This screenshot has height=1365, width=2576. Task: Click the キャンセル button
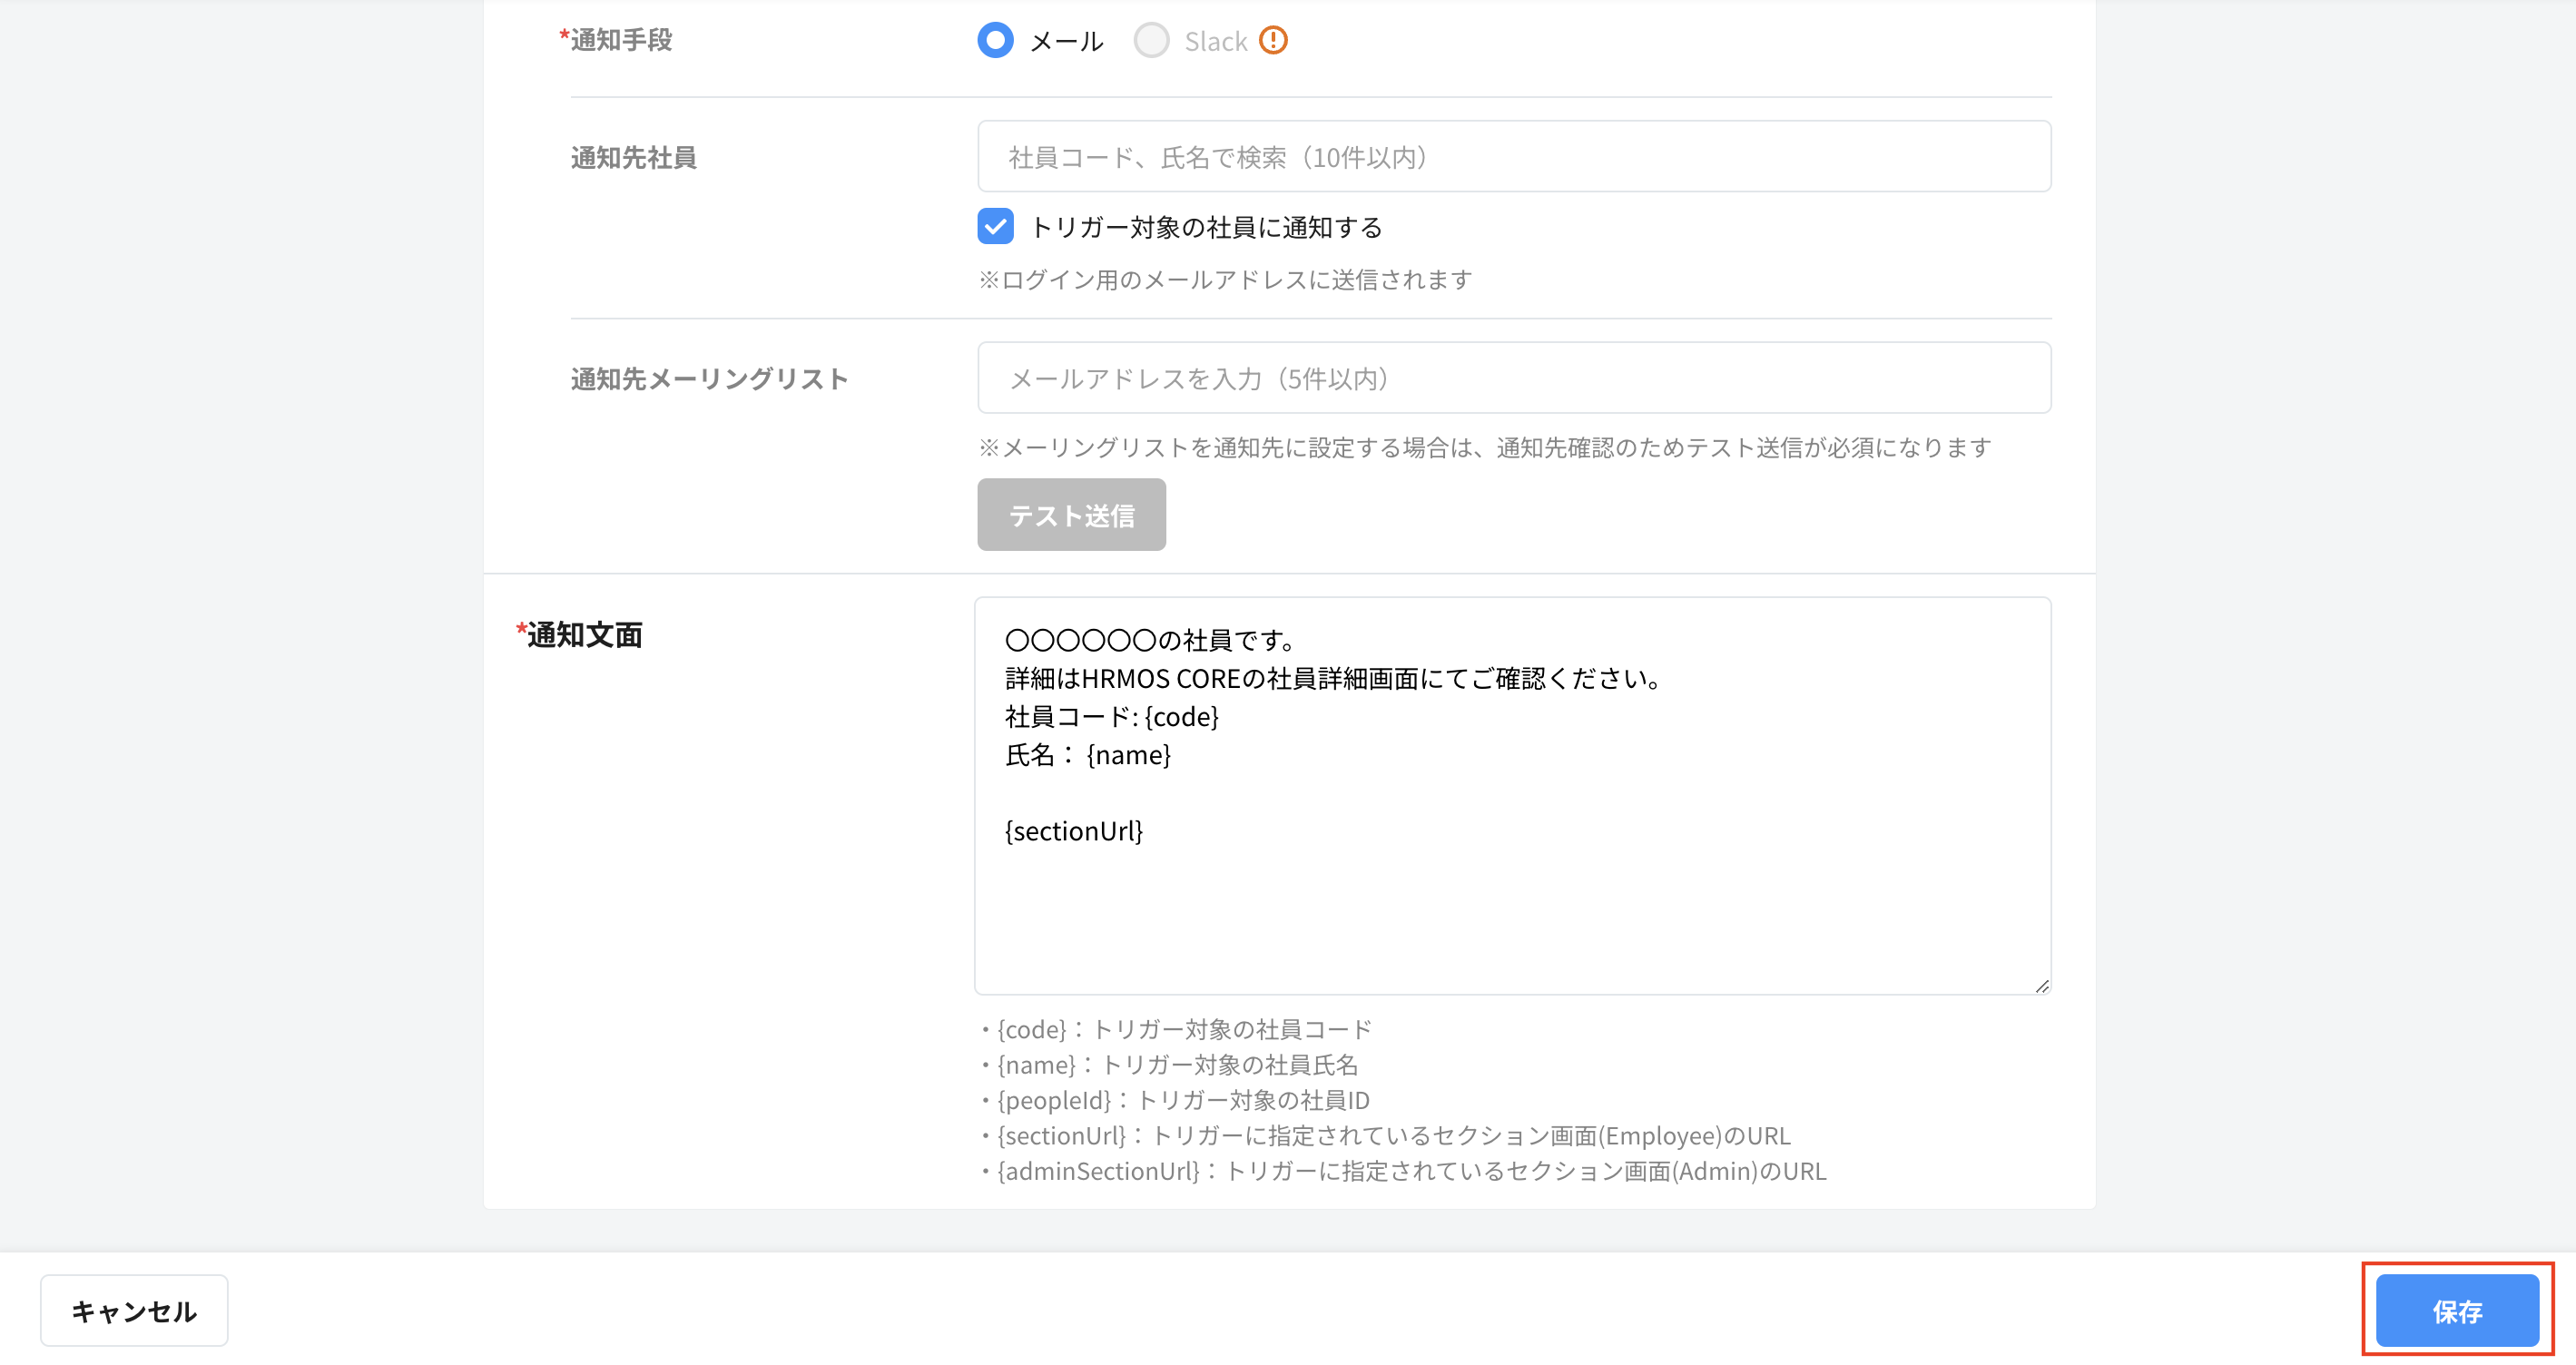click(133, 1310)
